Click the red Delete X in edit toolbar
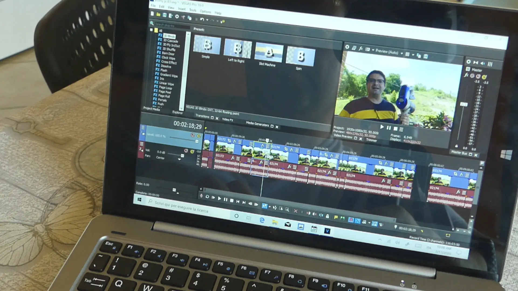This screenshot has height=291, width=518. (x=295, y=211)
